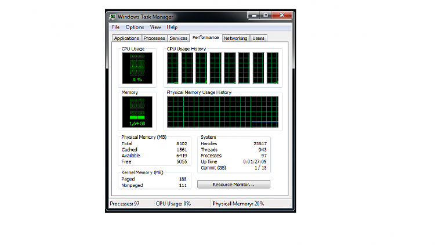Click the Up Time value 0:01:27:09
Image resolution: width=435 pixels, height=245 pixels.
[255, 161]
